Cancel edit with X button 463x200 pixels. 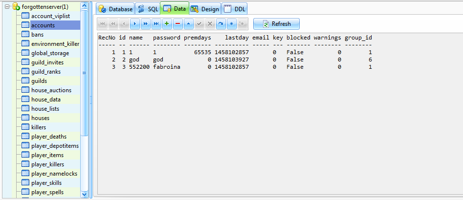[210, 24]
